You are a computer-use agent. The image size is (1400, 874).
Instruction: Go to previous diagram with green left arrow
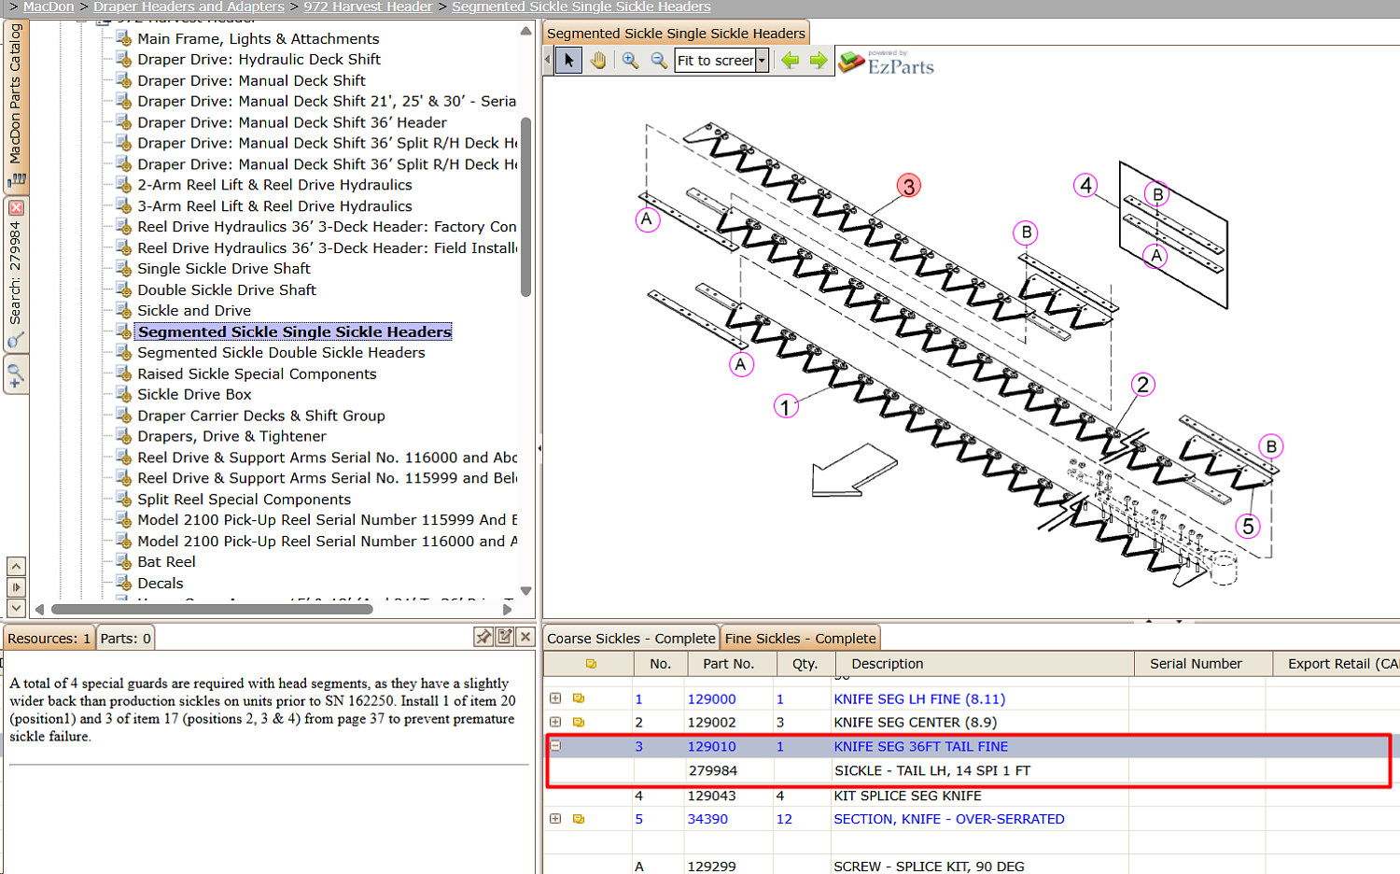[x=791, y=61]
